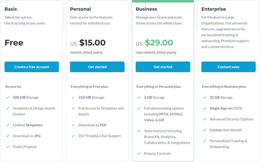Screen dimensions: 260x162
Task: Click the checkmark beside Download as PDF
Action: coord(73,125)
